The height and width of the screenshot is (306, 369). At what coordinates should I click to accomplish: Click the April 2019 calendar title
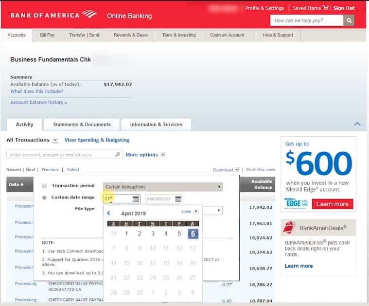coord(133,214)
